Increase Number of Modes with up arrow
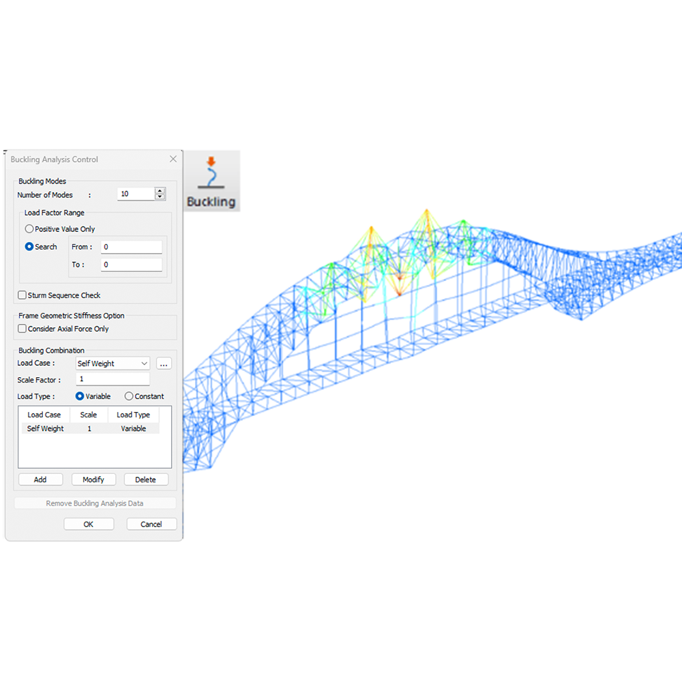This screenshot has height=682, width=682. (x=160, y=191)
